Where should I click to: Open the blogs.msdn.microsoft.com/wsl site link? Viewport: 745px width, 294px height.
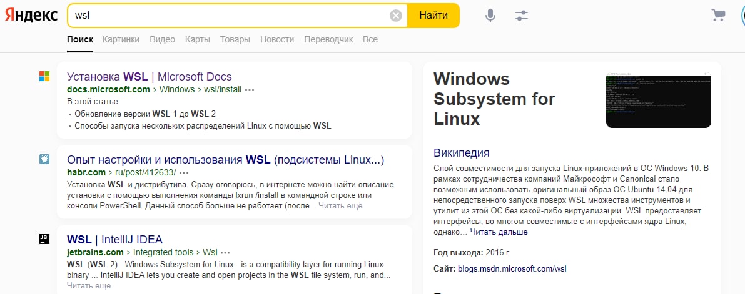coord(512,269)
